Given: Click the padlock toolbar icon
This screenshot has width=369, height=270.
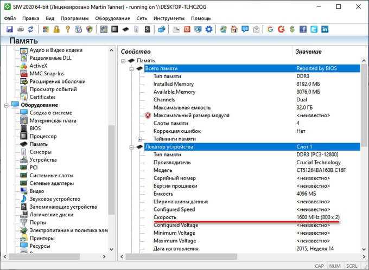Looking at the screenshot, I should click(56, 29).
